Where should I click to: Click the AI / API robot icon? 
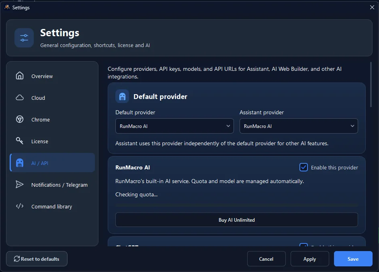tap(20, 163)
